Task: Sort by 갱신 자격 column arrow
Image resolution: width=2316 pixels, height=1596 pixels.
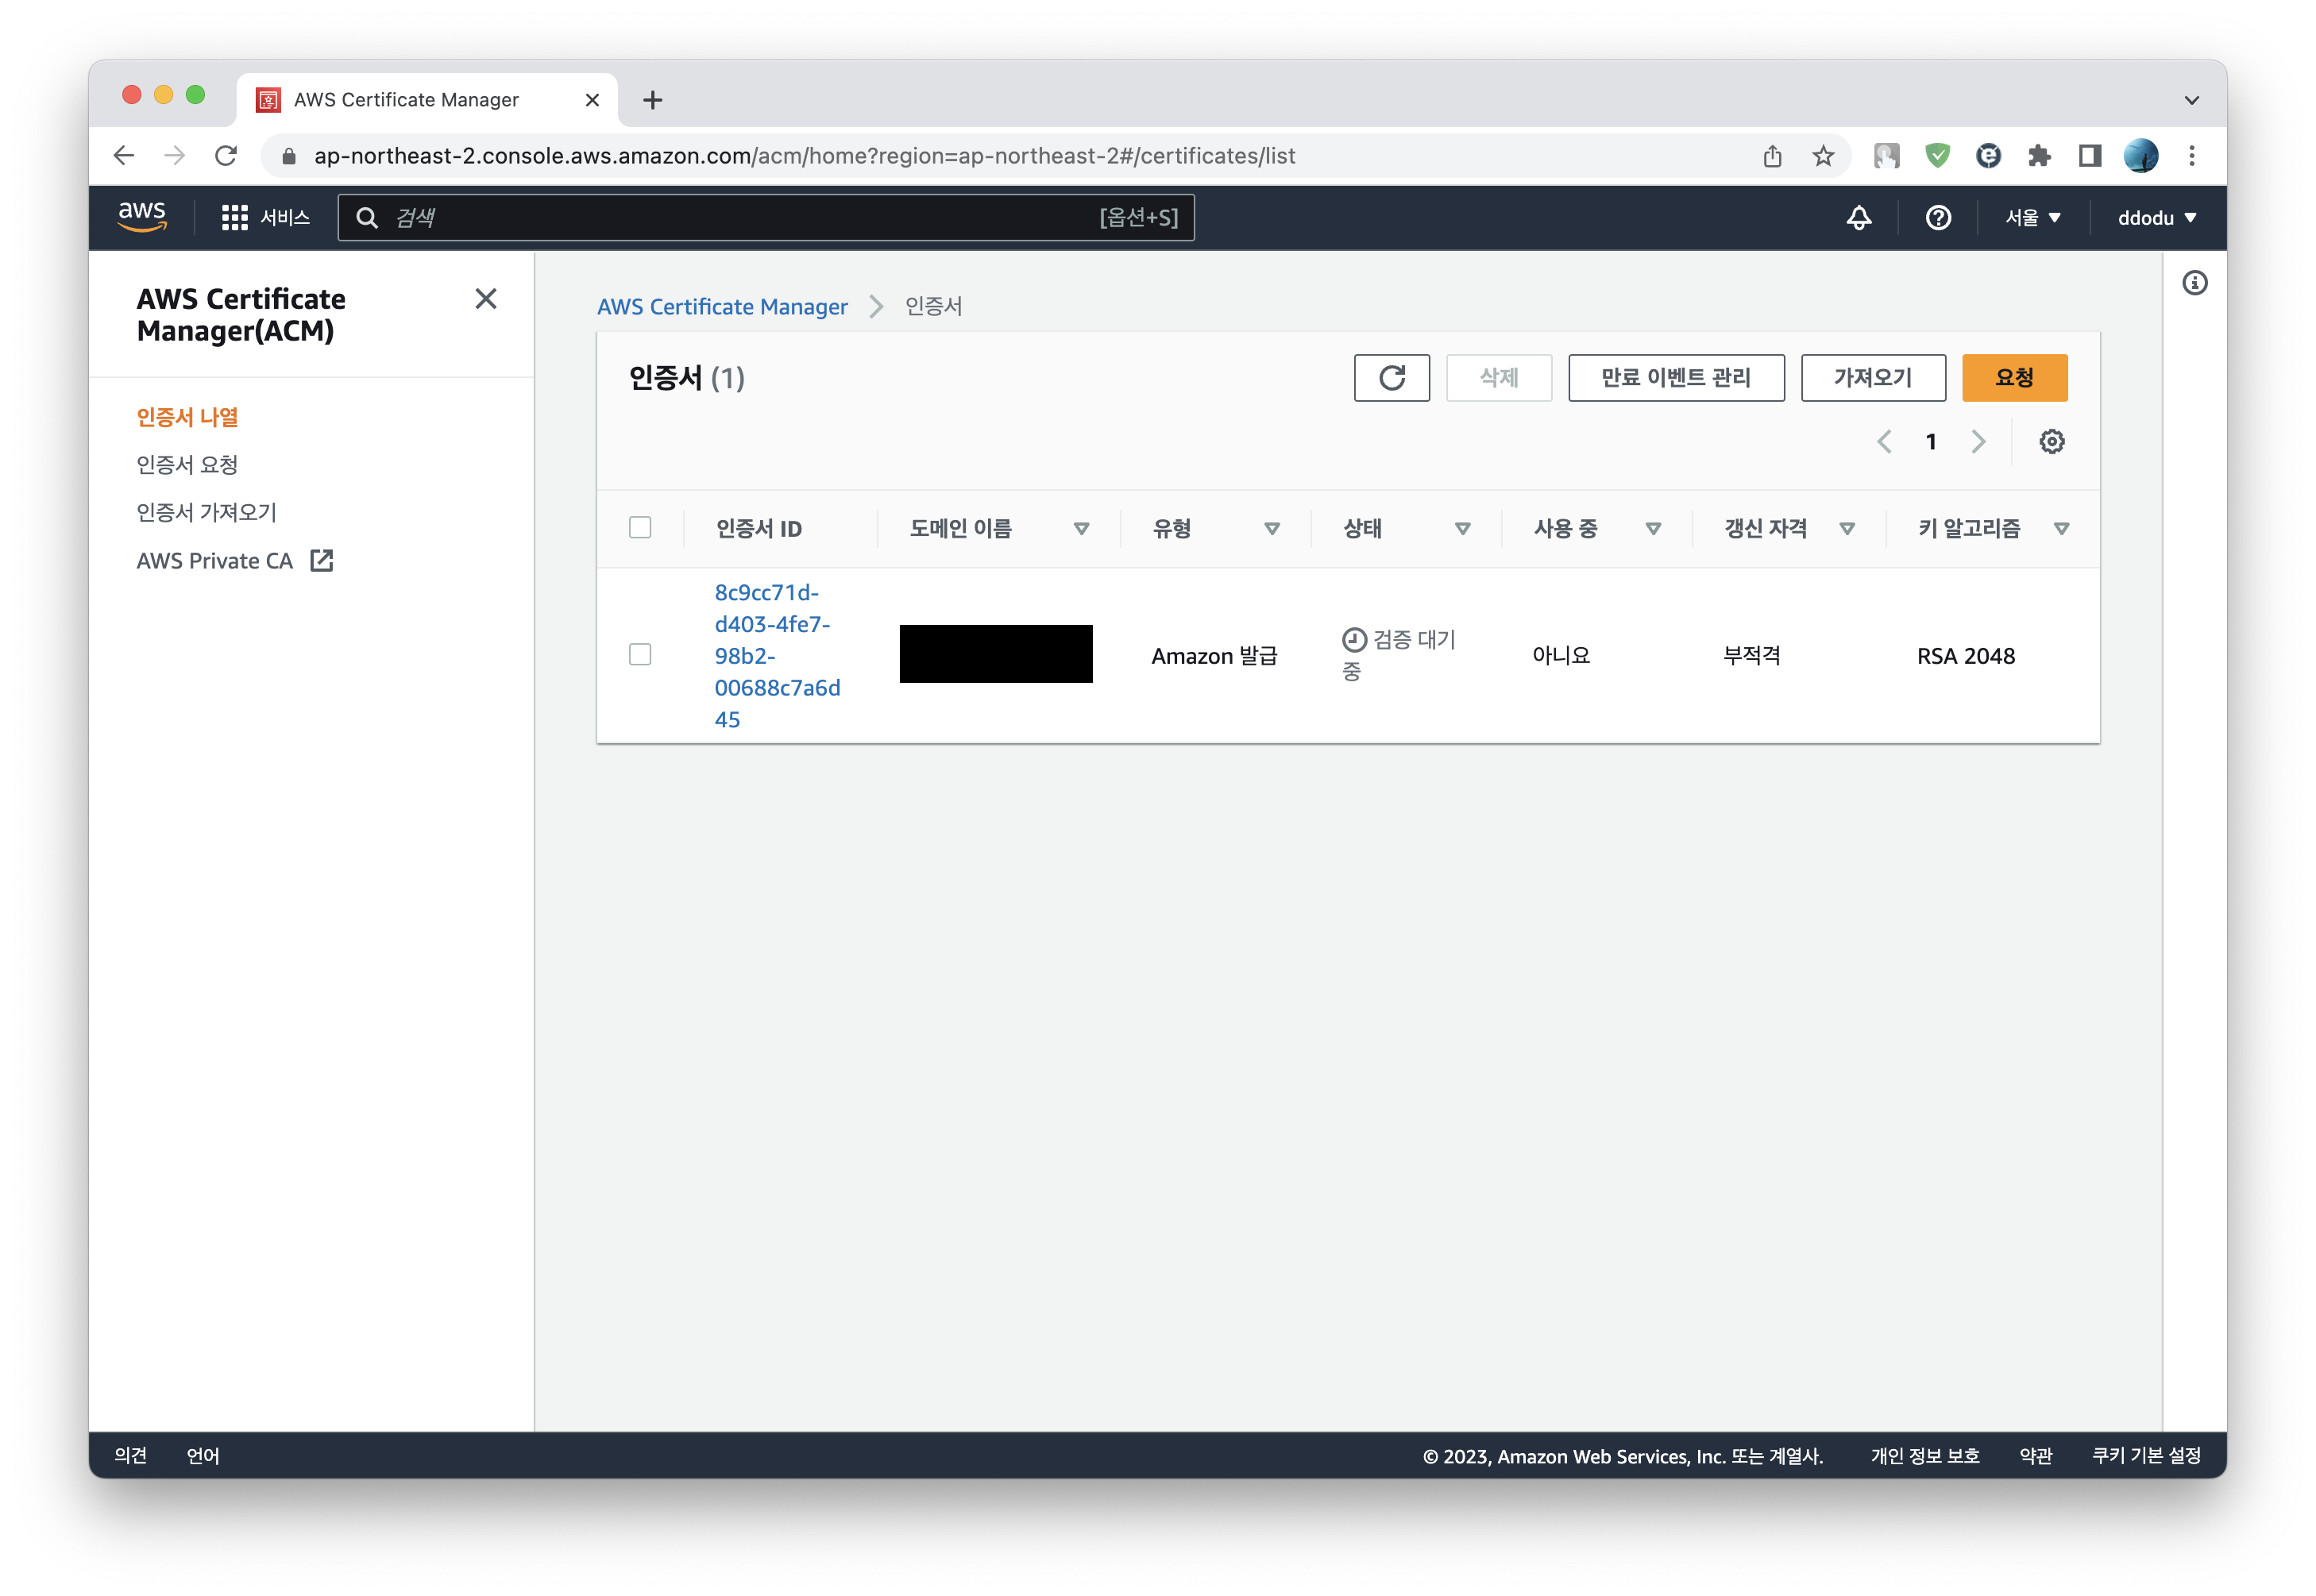Action: 1847,529
